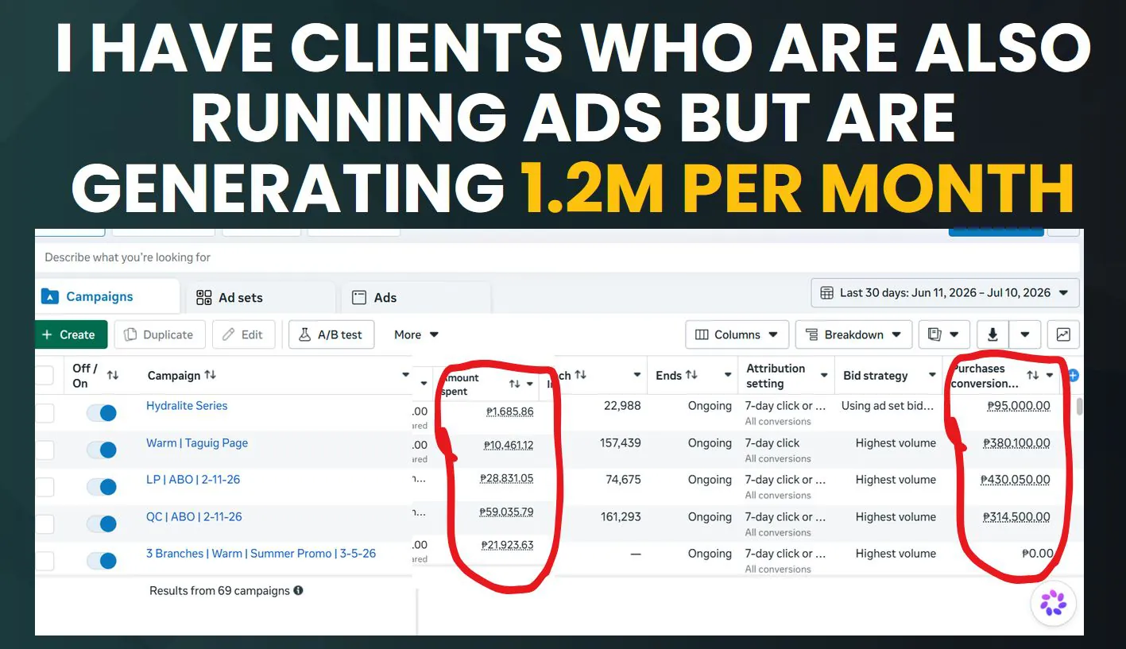Screen dimensions: 1126x649
Task: Sort by the Off / On column
Action: [113, 375]
